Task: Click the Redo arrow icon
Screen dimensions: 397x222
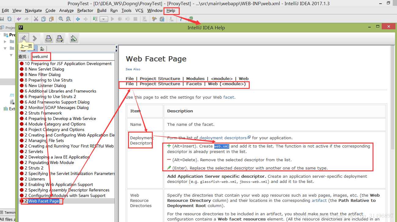Action: tap(27, 19)
